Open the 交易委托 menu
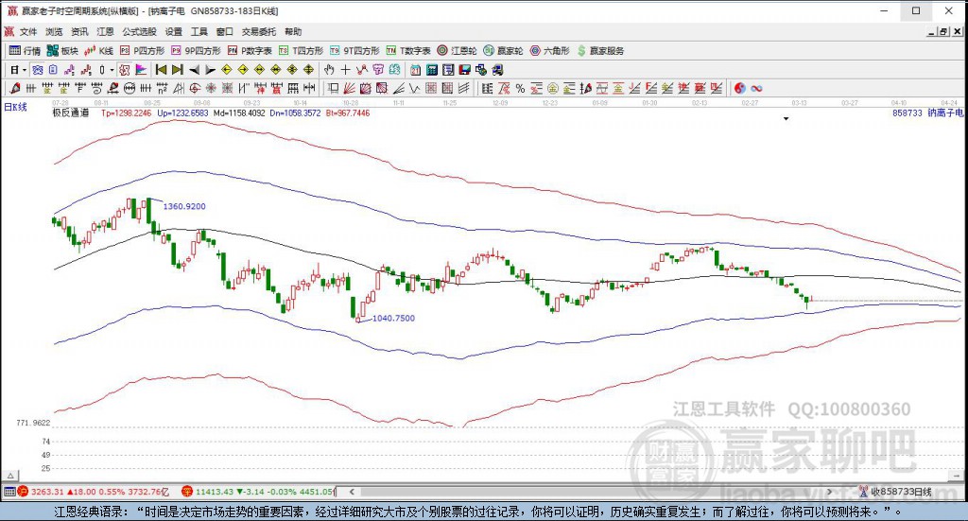This screenshot has width=968, height=521. [259, 31]
